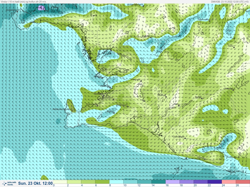Click the Búrfell station label
Image resolution: width=250 pixels, height=187 pixels.
(x=198, y=97)
